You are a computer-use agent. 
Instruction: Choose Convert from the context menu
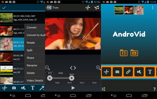tap(35, 28)
